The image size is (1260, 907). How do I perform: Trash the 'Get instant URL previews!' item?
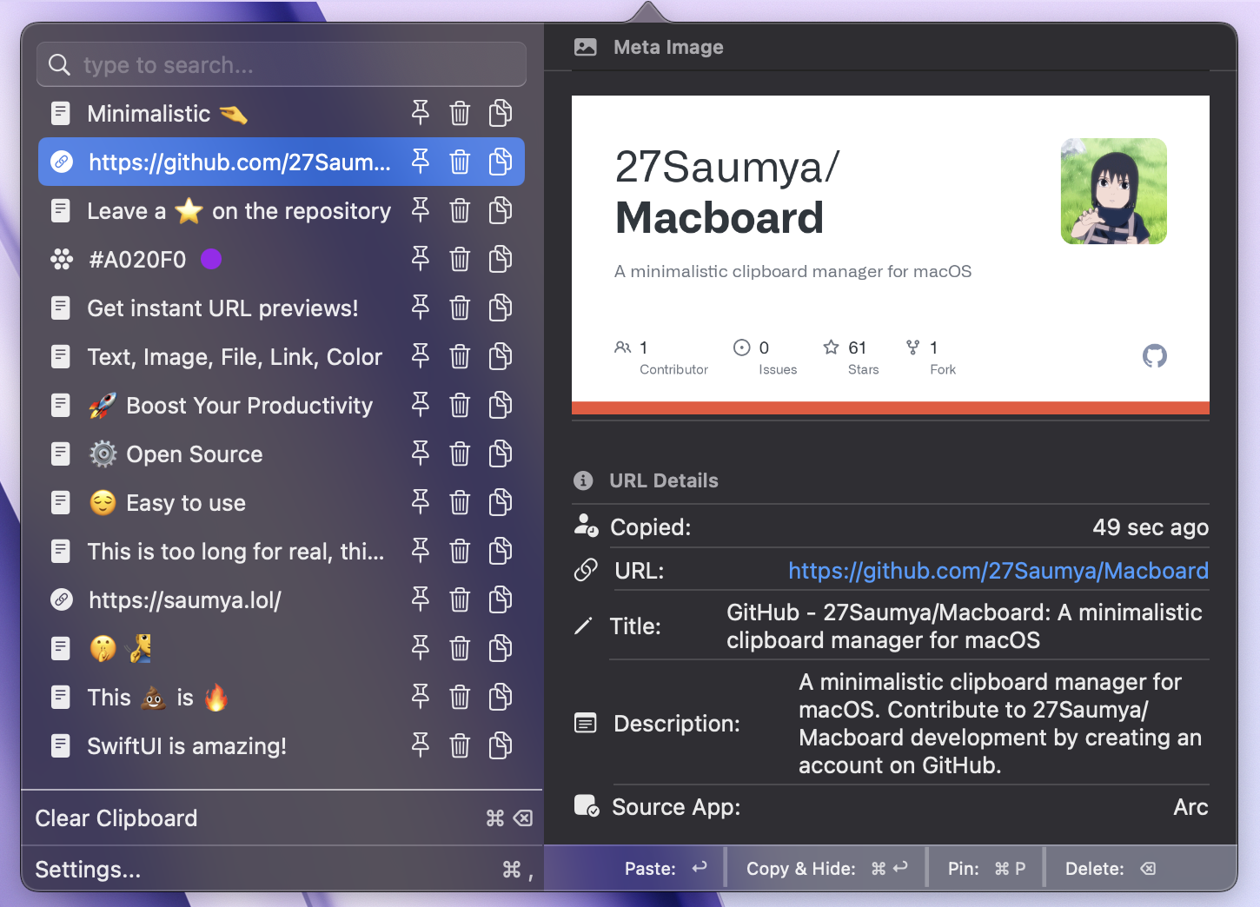[x=460, y=308]
